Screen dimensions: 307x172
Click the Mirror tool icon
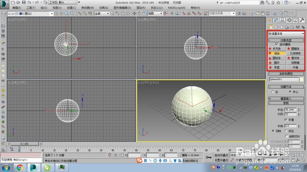tap(239, 13)
